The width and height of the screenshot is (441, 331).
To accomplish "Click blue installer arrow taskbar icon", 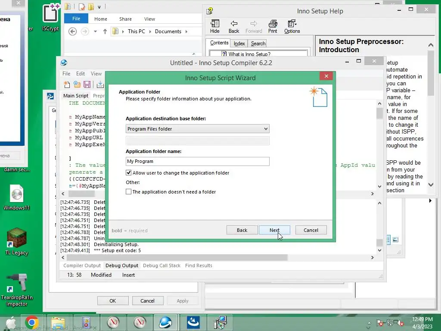I will coord(193,322).
